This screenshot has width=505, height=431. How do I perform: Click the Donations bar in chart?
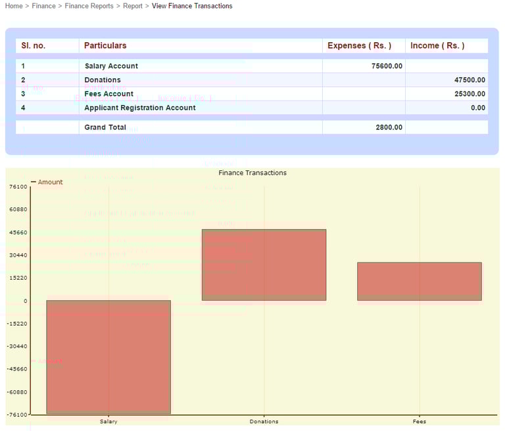click(264, 265)
